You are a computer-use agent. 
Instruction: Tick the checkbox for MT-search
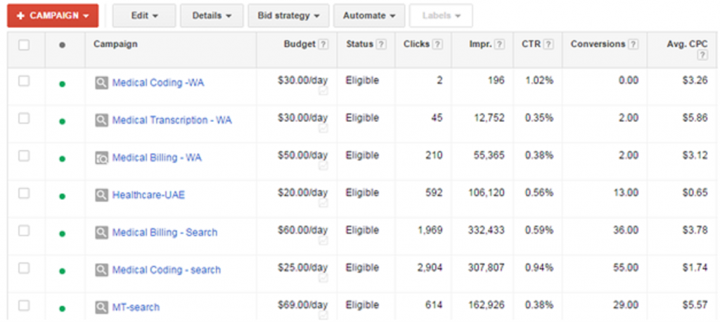click(24, 305)
